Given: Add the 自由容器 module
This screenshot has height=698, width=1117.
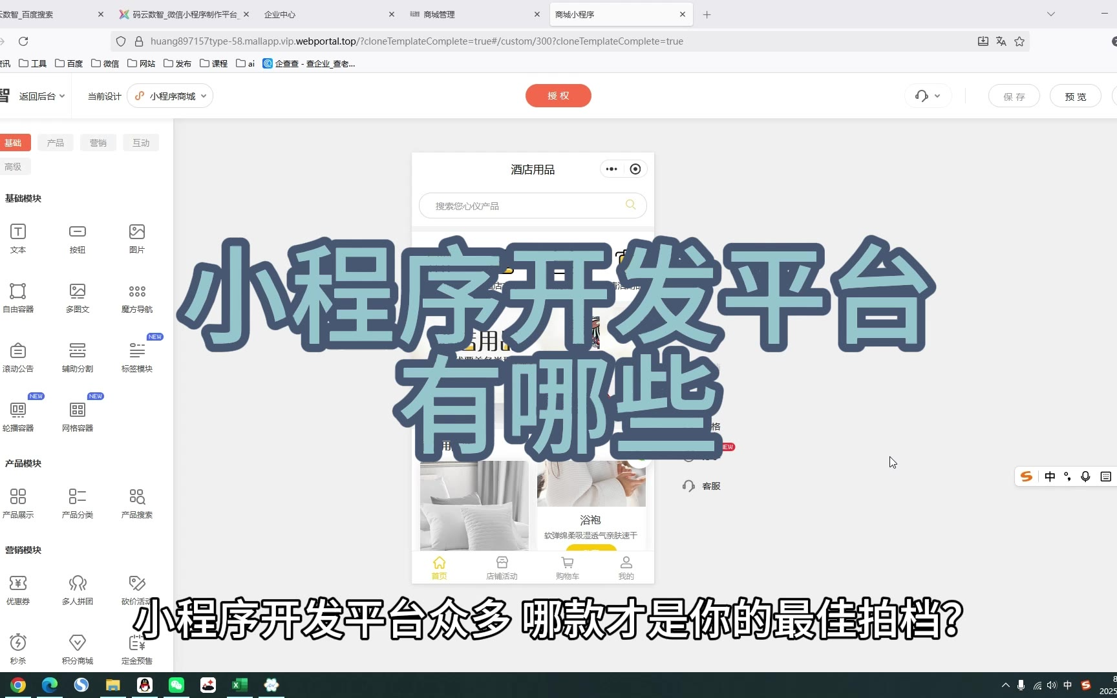Looking at the screenshot, I should (x=18, y=298).
